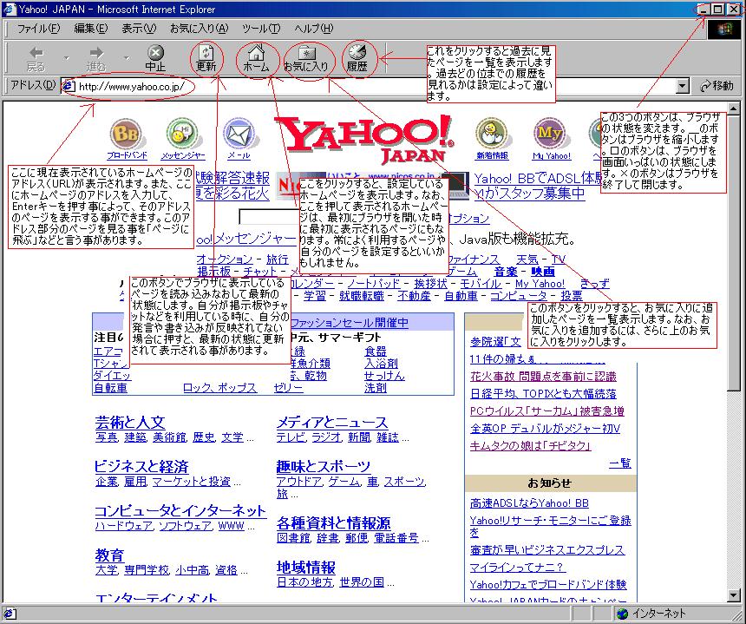Open the 履歴 (History) toolbar button
The width and height of the screenshot is (746, 624).
pyautogui.click(x=357, y=57)
